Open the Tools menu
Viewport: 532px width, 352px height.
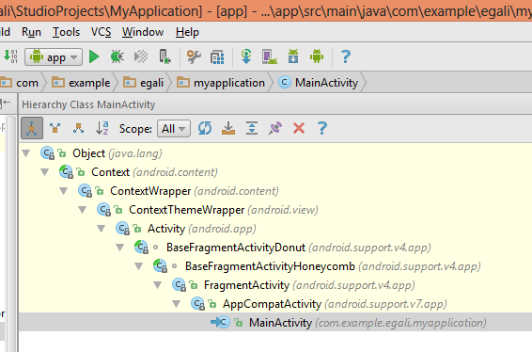point(66,32)
